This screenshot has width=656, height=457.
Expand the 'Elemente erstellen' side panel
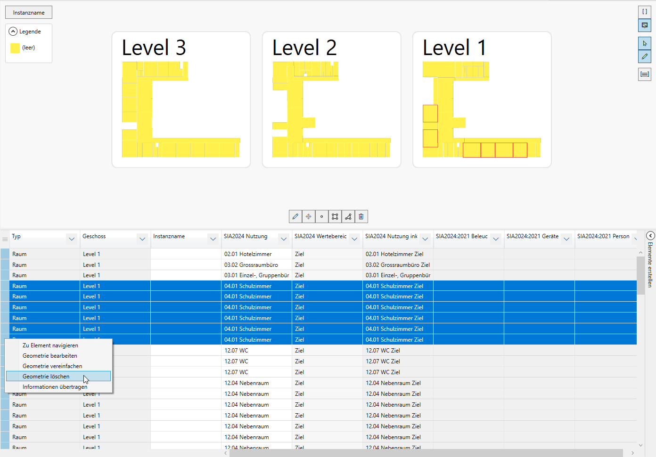[x=650, y=236]
